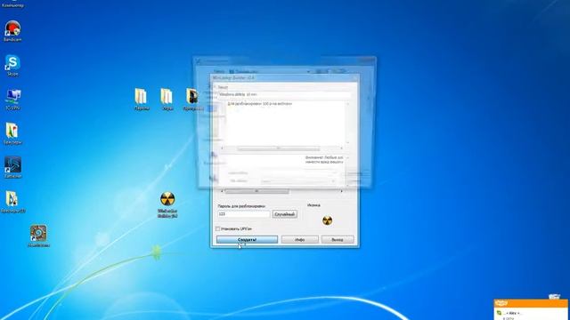The image size is (570, 320).
Task: Click the Инфо button
Action: (300, 239)
